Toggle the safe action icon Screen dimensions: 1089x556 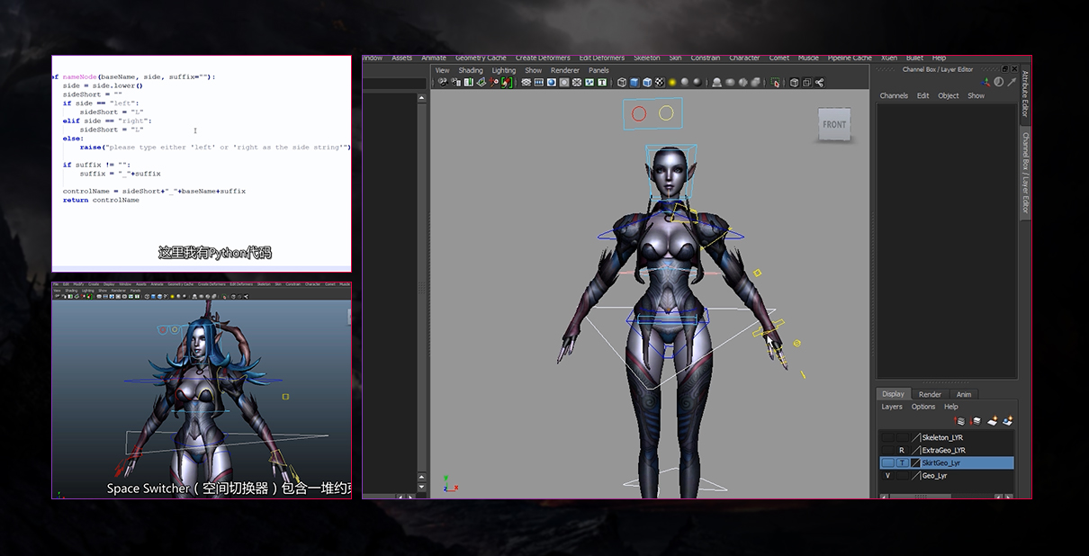pos(589,83)
